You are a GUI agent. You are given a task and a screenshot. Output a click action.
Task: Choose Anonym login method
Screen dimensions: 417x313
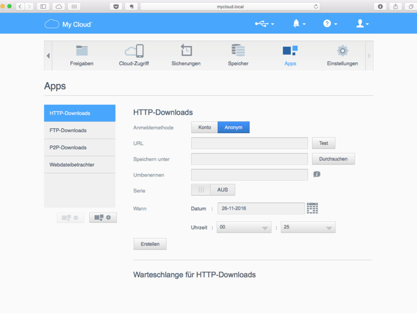[x=233, y=127]
